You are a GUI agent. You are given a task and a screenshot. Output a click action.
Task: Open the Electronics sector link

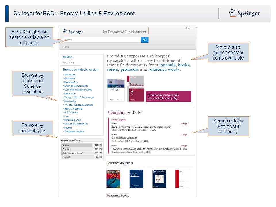point(70,94)
